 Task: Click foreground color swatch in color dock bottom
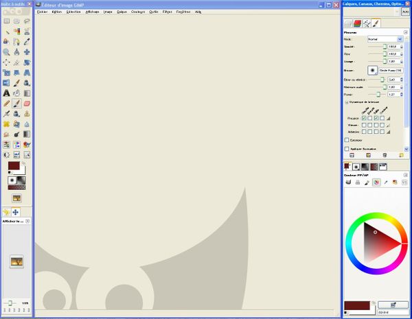coord(357,305)
